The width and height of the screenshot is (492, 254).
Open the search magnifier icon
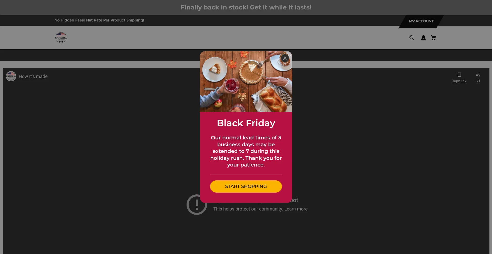pos(412,38)
